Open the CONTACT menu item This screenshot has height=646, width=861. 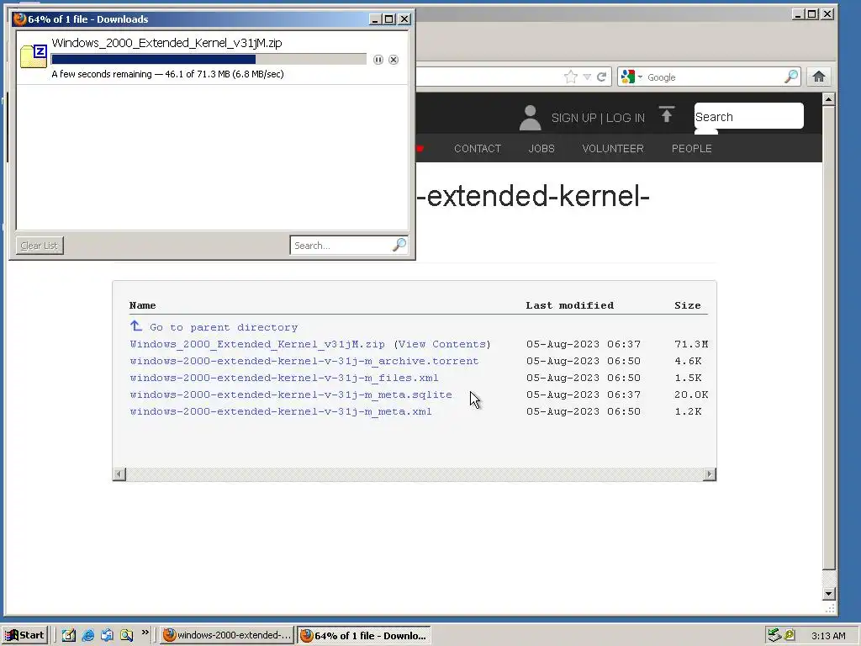(478, 148)
